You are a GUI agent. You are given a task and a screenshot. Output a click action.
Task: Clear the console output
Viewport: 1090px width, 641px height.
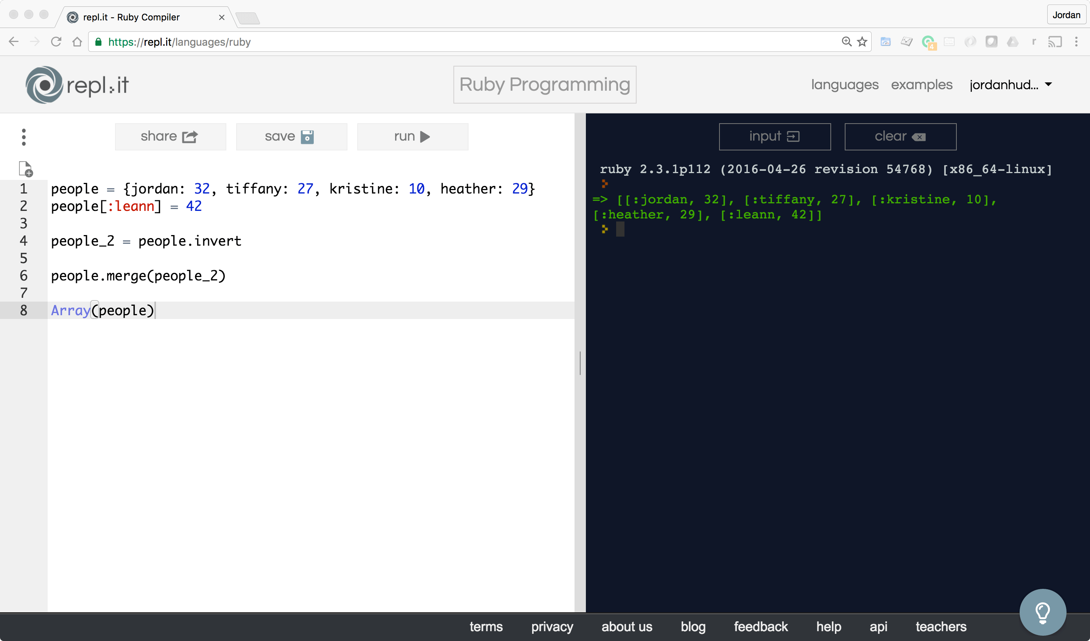click(900, 136)
